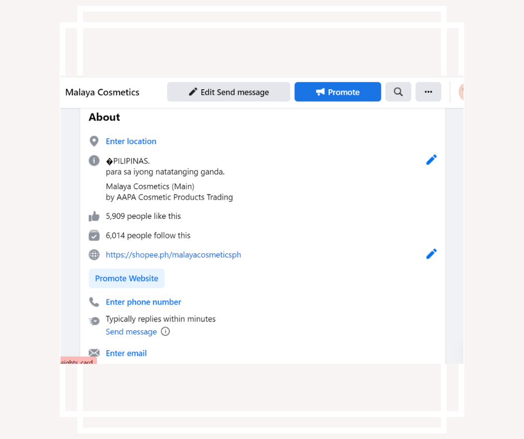Click the location pin icon
Image resolution: width=524 pixels, height=439 pixels.
94,142
